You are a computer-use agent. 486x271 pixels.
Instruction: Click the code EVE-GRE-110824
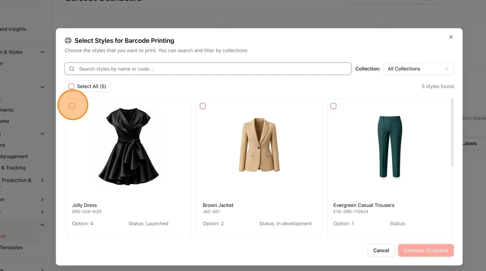tap(351, 212)
